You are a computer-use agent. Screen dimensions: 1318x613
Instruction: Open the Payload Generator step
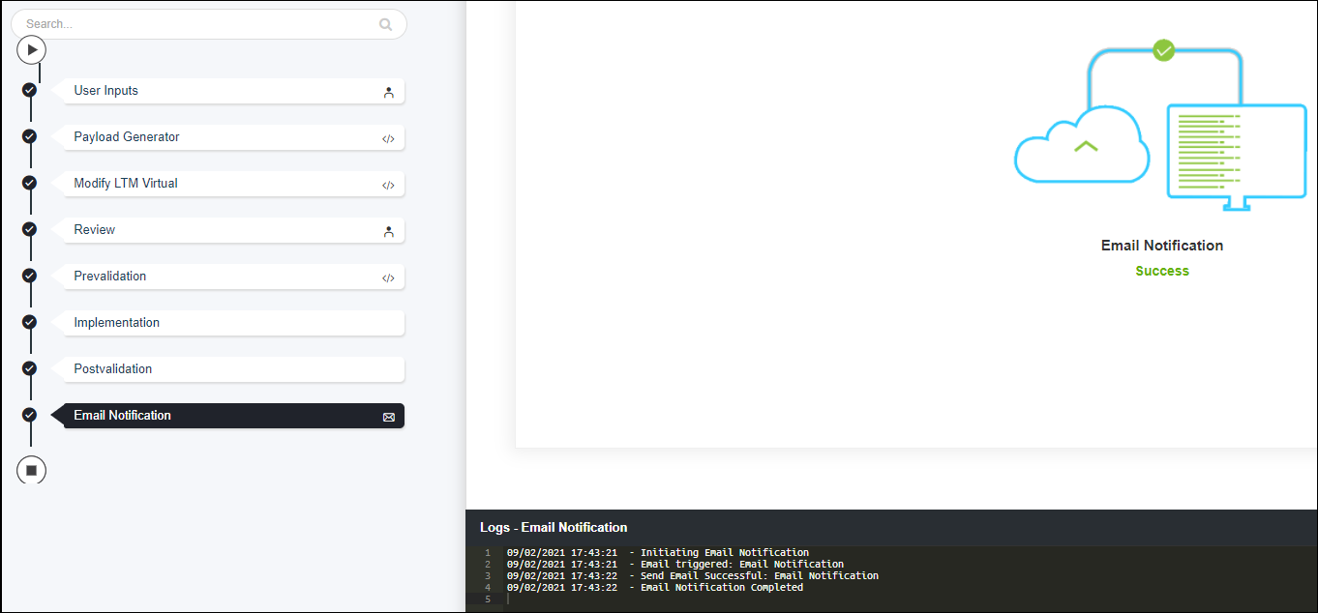233,137
